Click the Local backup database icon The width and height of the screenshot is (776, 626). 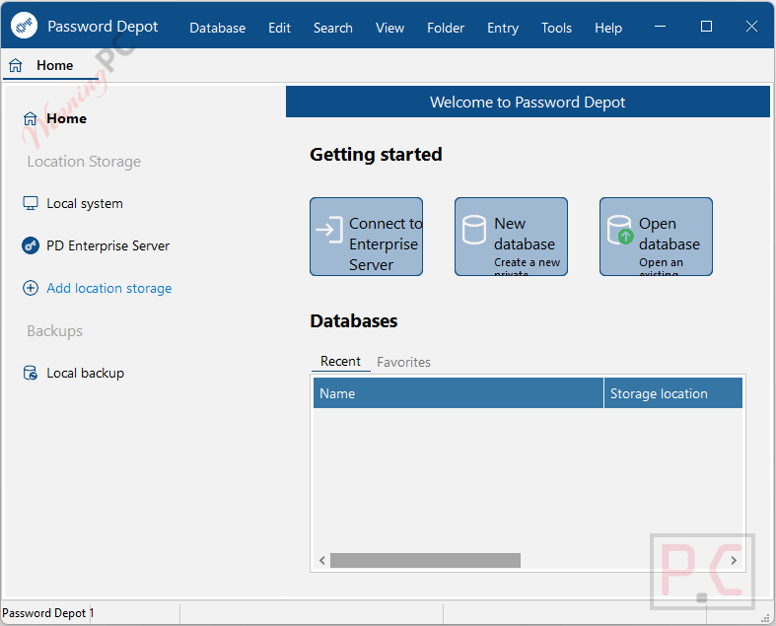click(31, 373)
